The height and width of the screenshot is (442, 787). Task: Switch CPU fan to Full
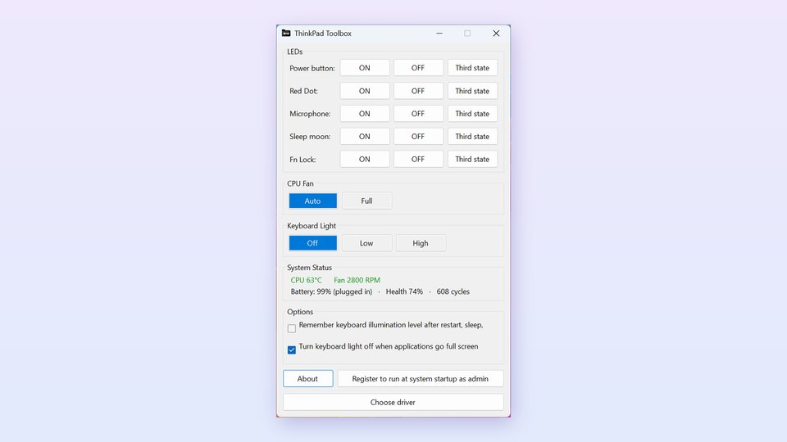367,201
